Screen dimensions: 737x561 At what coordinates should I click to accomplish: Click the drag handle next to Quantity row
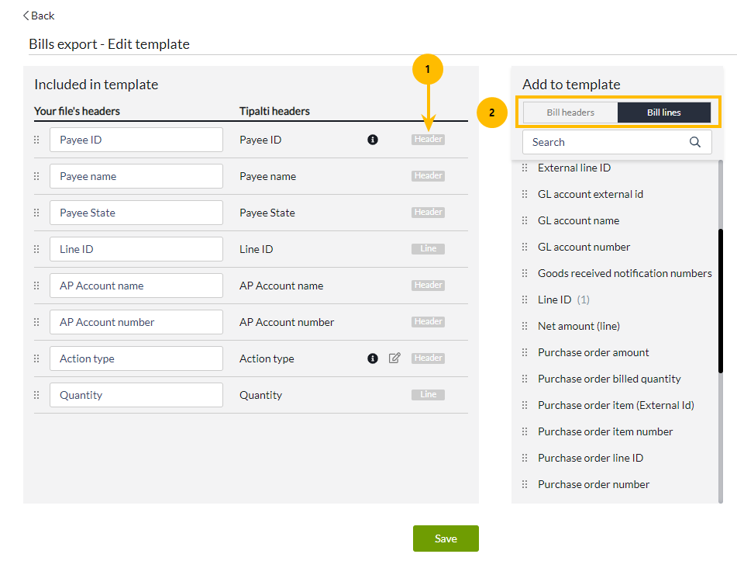(x=36, y=394)
